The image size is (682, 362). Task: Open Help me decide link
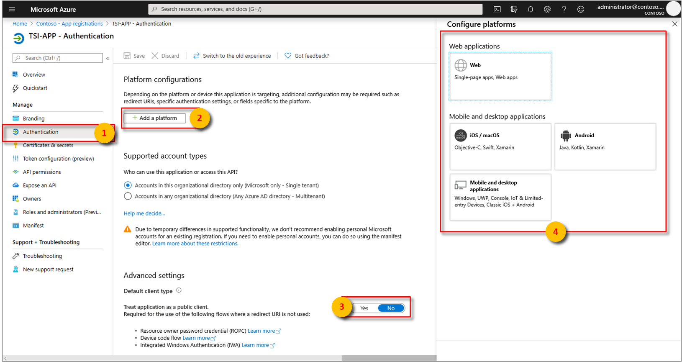pos(144,213)
